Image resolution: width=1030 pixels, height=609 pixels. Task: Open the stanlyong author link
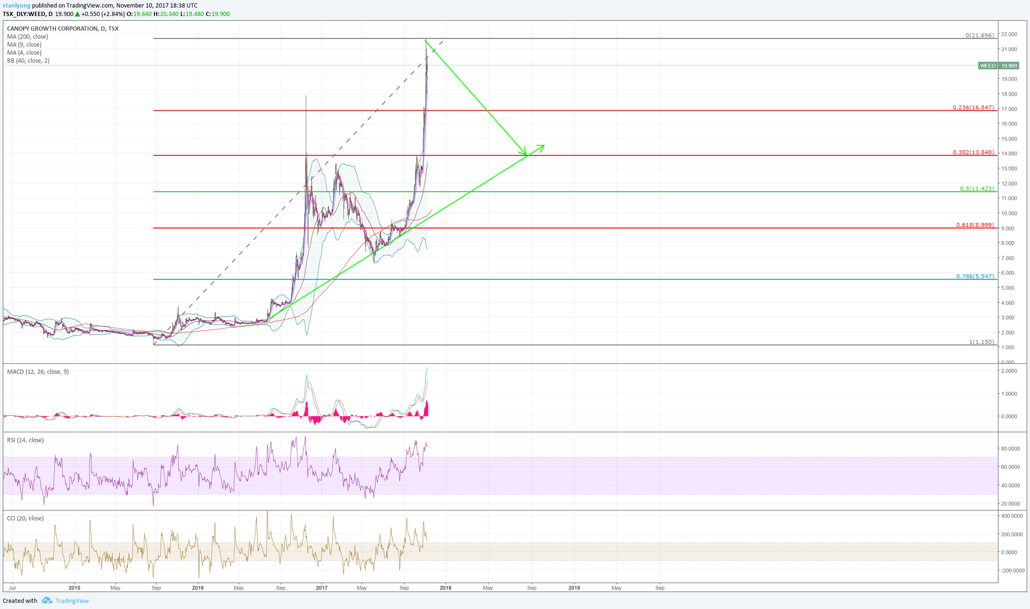coord(16,6)
